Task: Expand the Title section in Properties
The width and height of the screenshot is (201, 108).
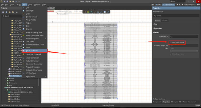Action: click(155, 24)
